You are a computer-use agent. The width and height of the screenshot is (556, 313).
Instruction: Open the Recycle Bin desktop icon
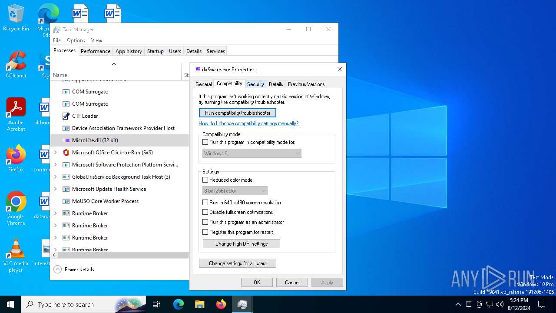pyautogui.click(x=16, y=18)
